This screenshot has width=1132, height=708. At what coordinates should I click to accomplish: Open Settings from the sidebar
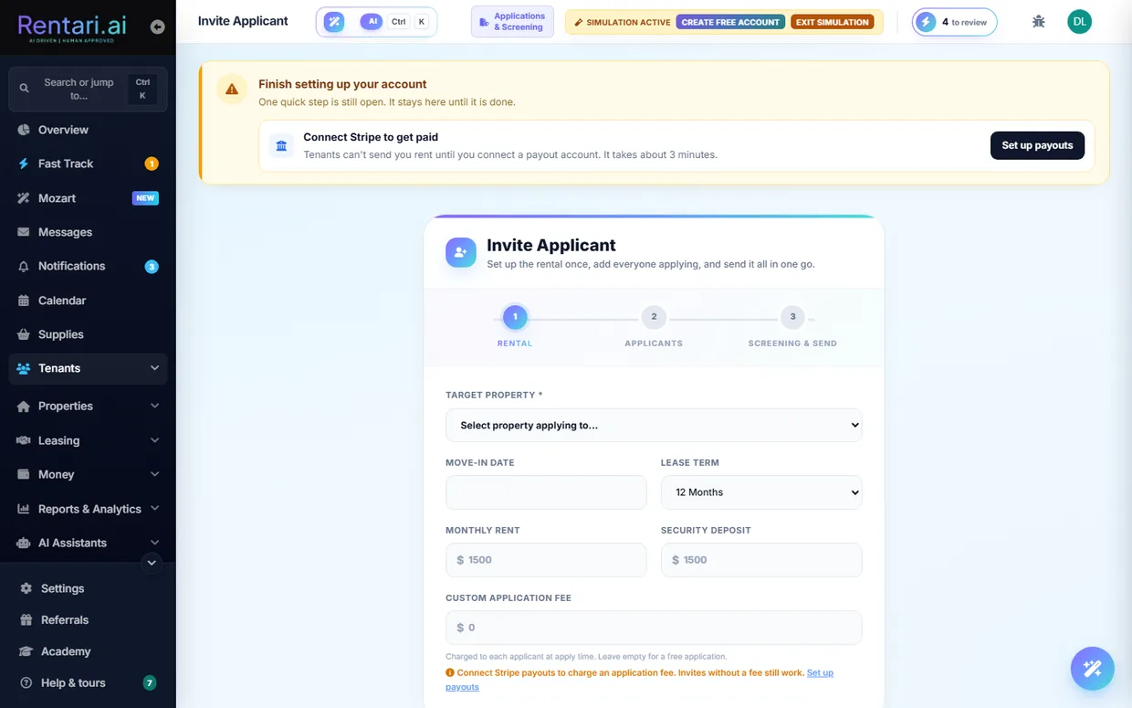(88, 588)
